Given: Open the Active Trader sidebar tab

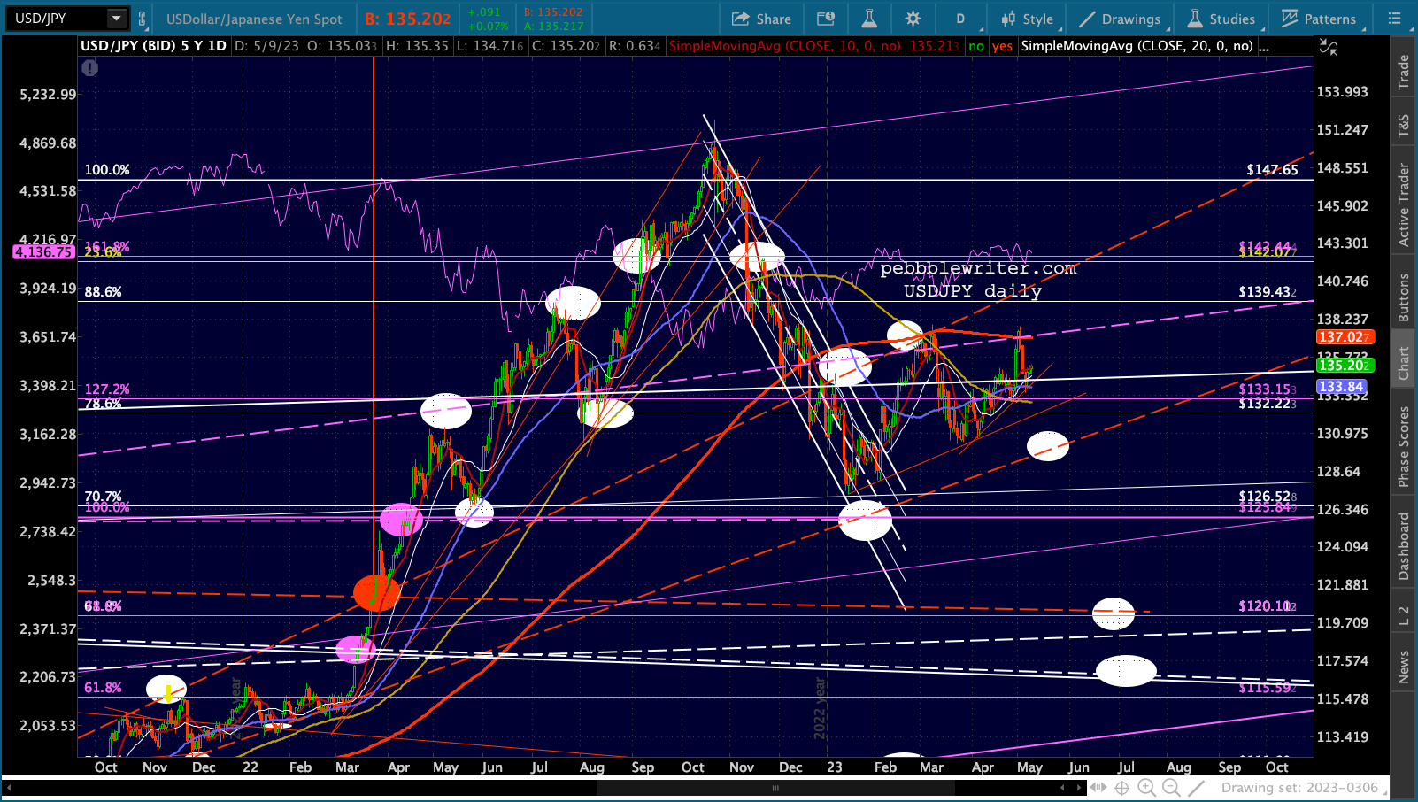Looking at the screenshot, I should pyautogui.click(x=1404, y=204).
